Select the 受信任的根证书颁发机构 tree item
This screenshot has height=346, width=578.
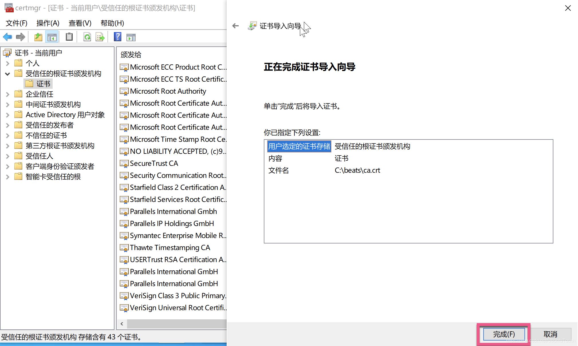[64, 74]
